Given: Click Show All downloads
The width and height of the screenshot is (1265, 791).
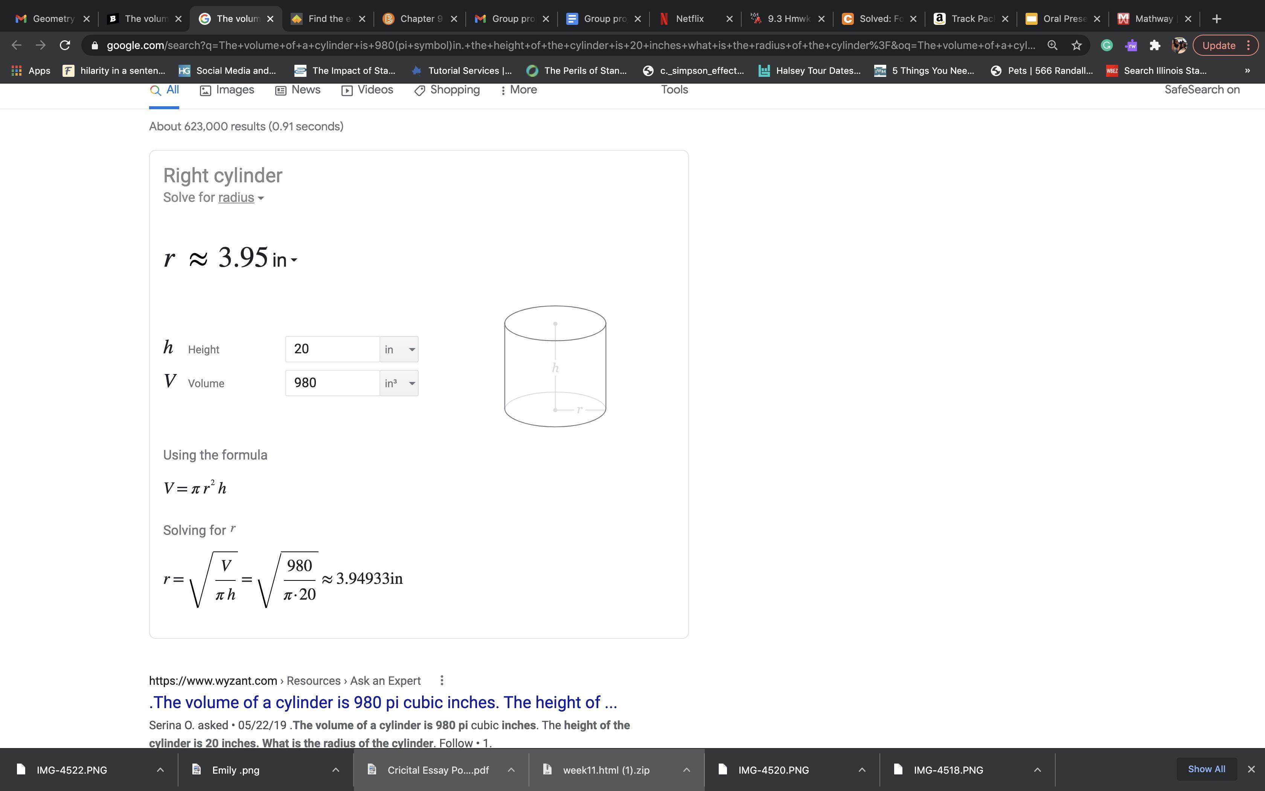Looking at the screenshot, I should (1206, 769).
